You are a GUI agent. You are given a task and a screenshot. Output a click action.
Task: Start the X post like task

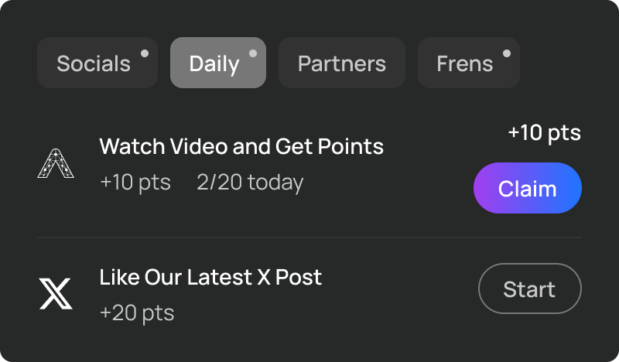point(529,289)
